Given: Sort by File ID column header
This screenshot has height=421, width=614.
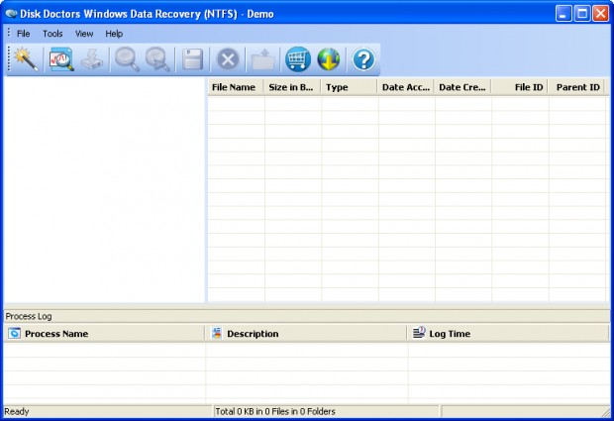Looking at the screenshot, I should pyautogui.click(x=520, y=87).
